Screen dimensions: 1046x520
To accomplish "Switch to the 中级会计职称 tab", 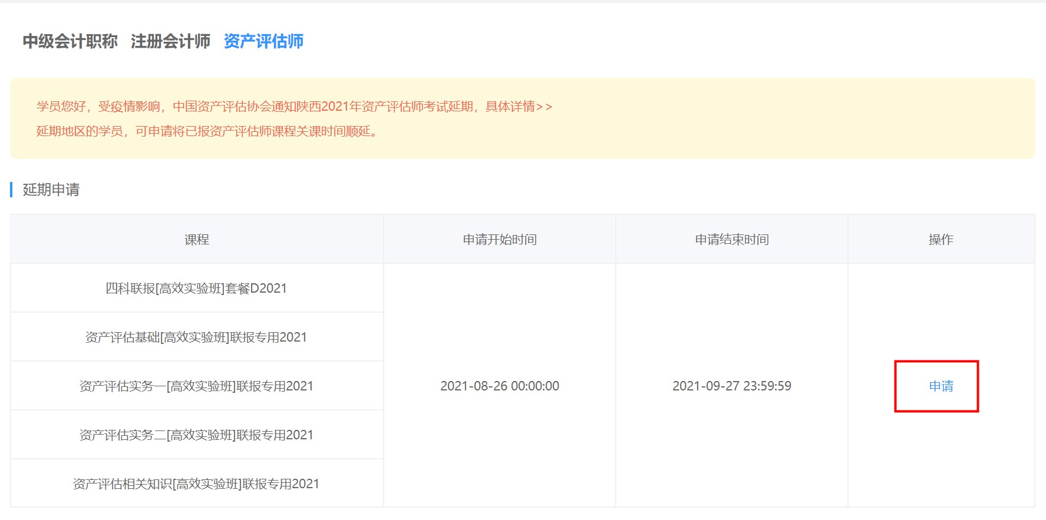I will 70,41.
